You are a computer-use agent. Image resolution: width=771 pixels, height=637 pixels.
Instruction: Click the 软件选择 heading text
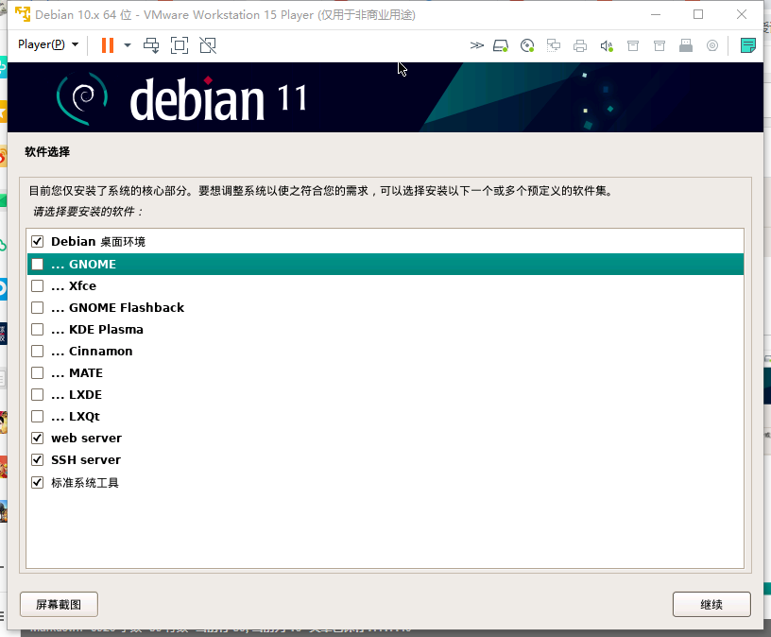pos(47,151)
